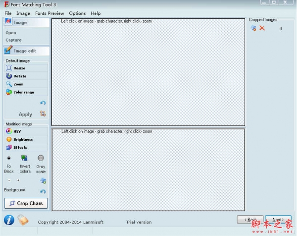Click the upper image canvas area
This screenshot has height=236, width=297.
[148, 72]
